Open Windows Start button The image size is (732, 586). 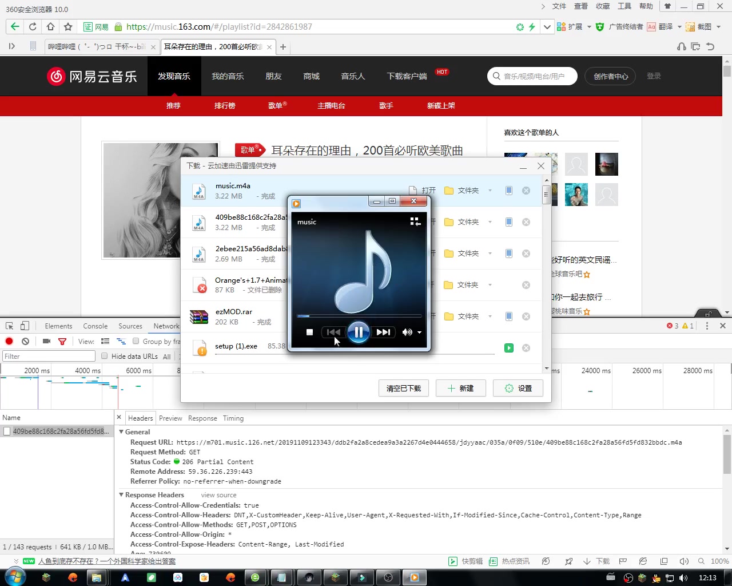click(15, 577)
